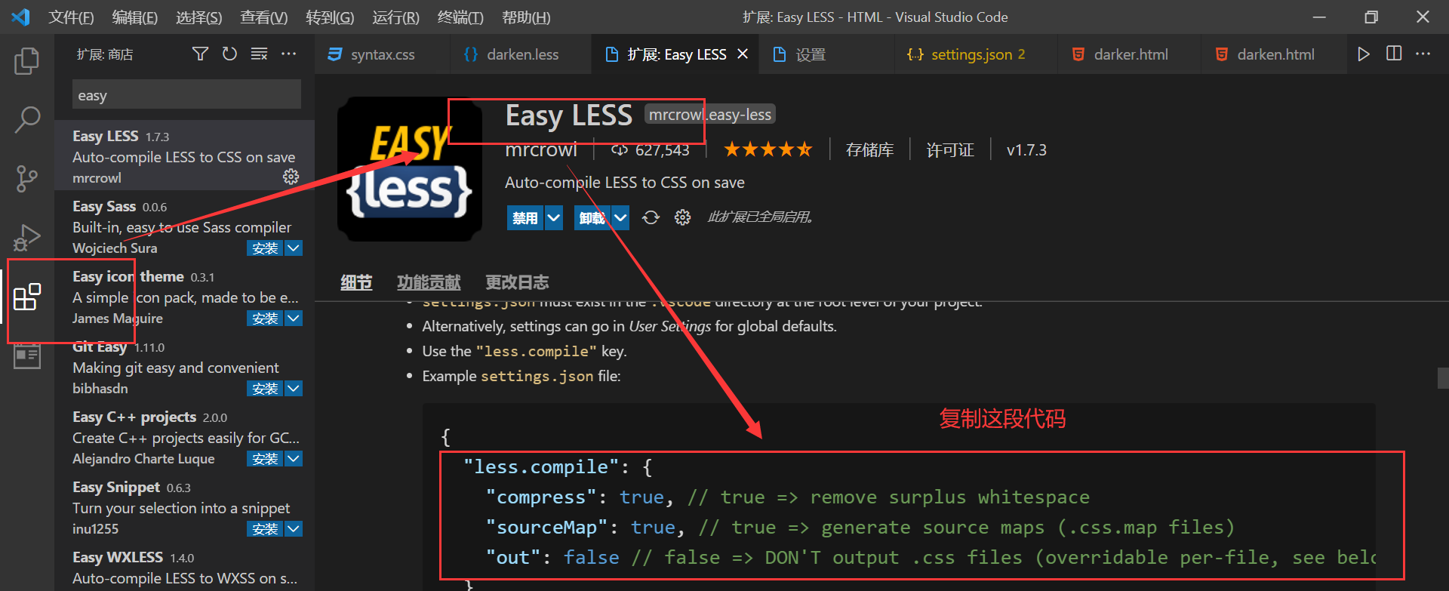This screenshot has width=1449, height=591.
Task: Install the Easy C++ projects extension
Action: pos(265,458)
